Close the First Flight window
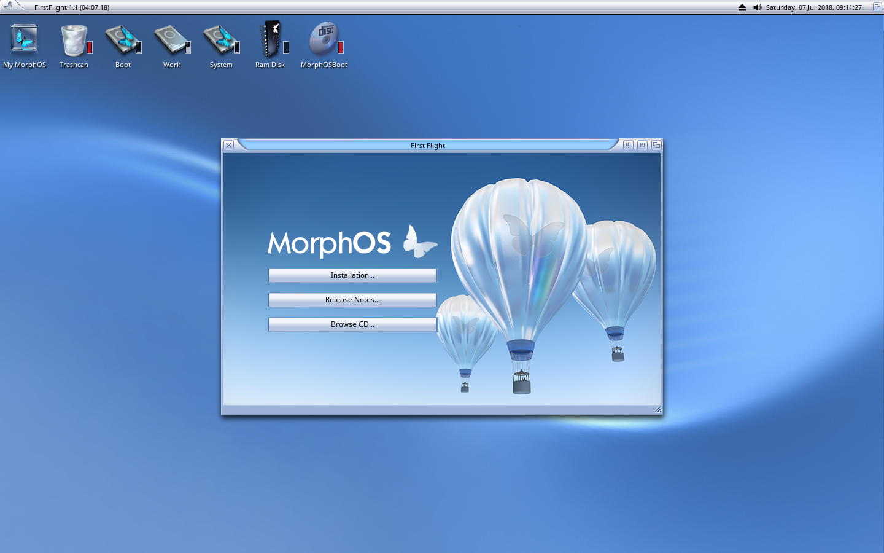 (228, 145)
